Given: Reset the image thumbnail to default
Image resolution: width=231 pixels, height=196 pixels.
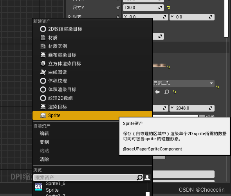Looking at the screenshot, I should point(169,67).
